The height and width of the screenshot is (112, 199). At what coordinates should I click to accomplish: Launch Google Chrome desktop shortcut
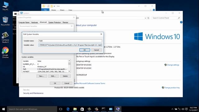click(x=5, y=53)
